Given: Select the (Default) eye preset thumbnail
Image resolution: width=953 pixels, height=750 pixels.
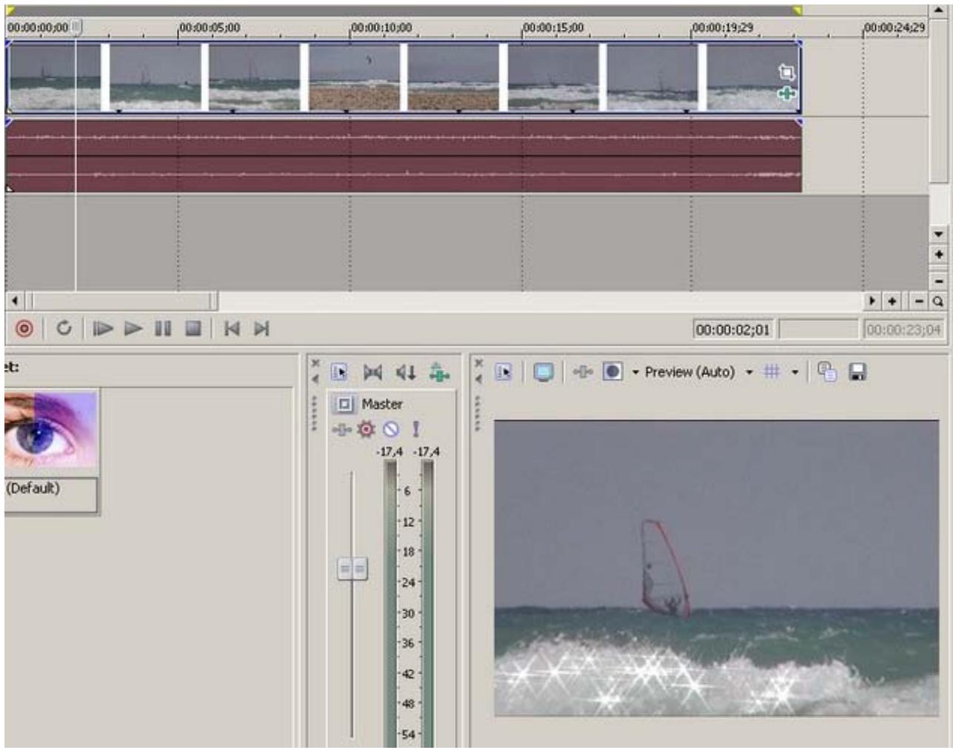Looking at the screenshot, I should [50, 430].
